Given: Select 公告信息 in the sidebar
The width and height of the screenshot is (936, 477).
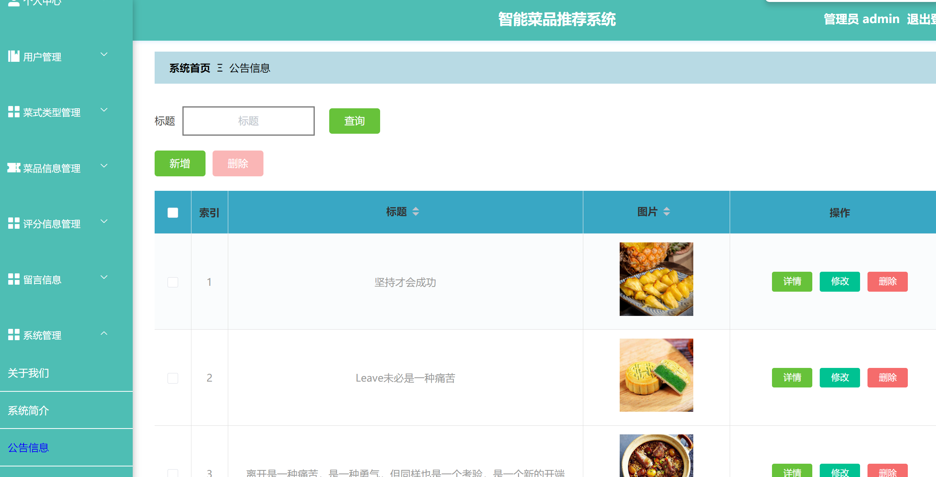Looking at the screenshot, I should tap(28, 447).
